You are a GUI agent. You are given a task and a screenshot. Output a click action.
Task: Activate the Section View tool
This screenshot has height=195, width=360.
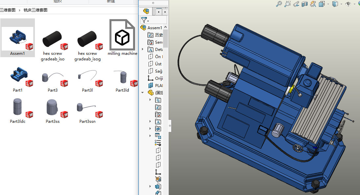point(305,4)
